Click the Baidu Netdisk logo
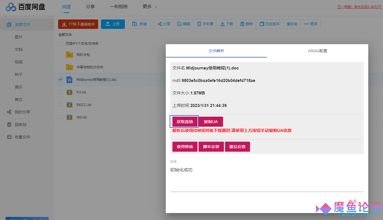 (x=25, y=7)
